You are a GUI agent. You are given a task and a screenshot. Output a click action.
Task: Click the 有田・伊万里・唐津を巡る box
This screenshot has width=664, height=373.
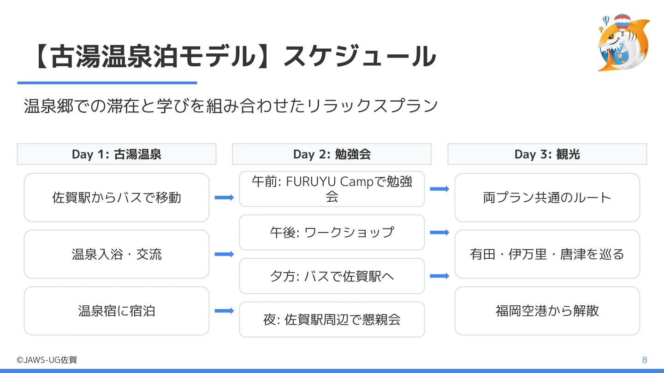pos(547,254)
